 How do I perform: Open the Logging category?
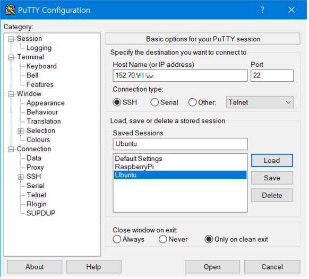pos(39,48)
